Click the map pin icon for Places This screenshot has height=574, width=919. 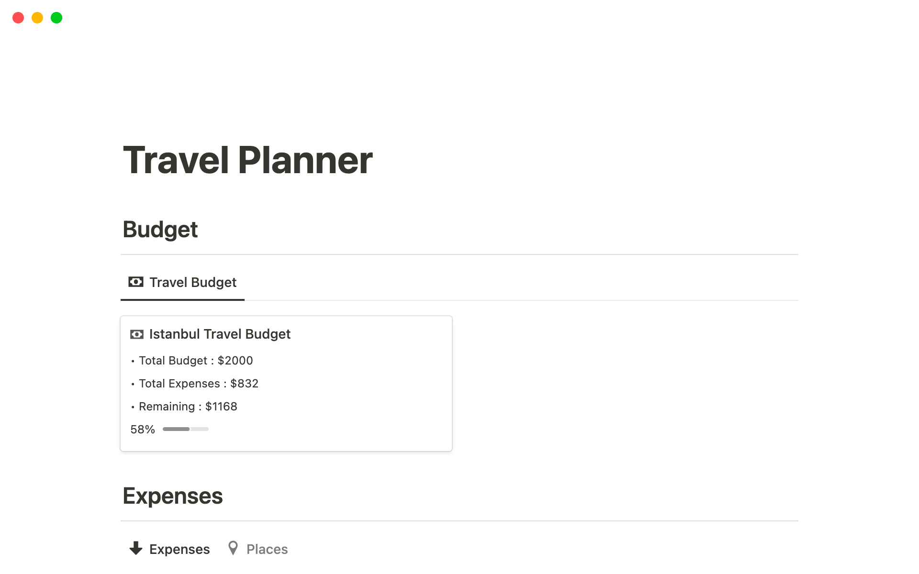point(233,548)
